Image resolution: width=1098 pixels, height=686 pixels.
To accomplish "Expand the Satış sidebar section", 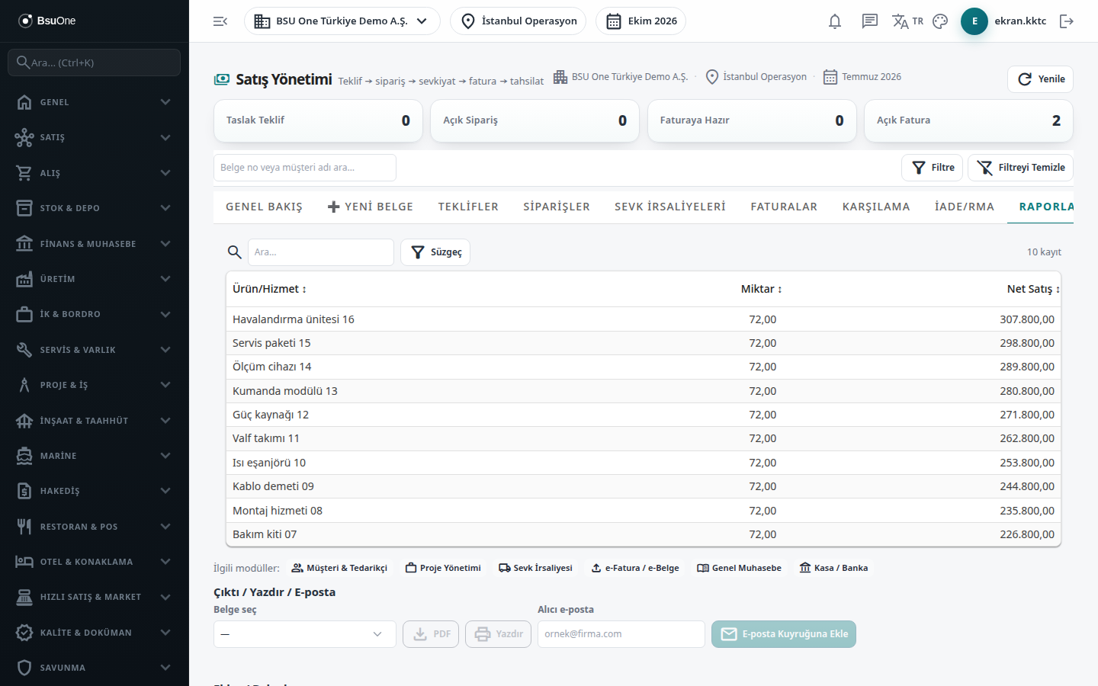I will (95, 137).
